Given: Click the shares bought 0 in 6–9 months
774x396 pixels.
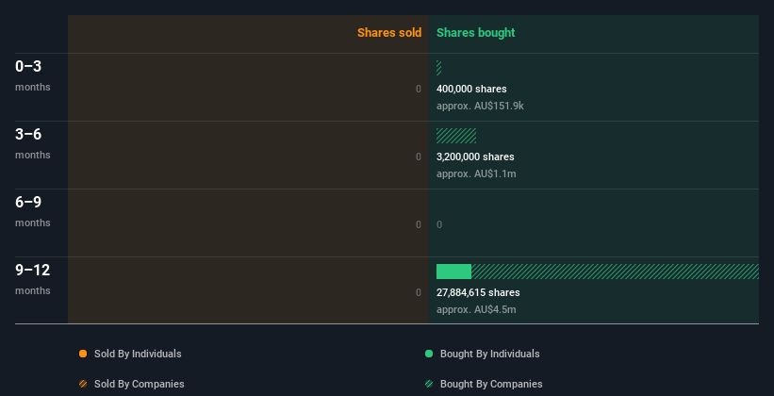Looking at the screenshot, I should [x=439, y=224].
